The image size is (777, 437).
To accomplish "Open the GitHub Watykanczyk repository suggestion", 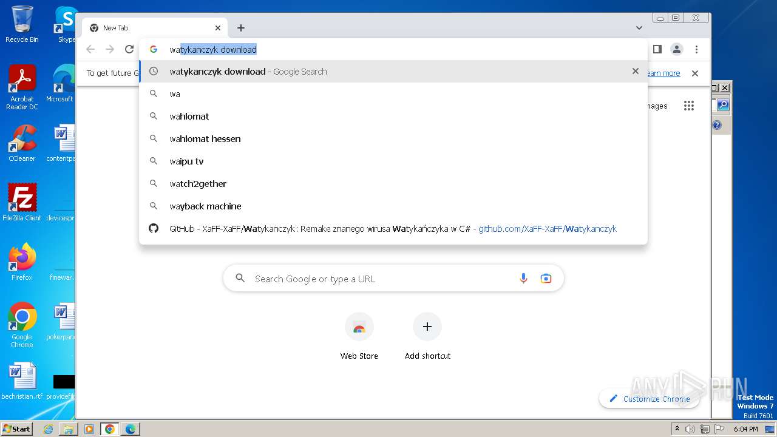I will (x=393, y=228).
